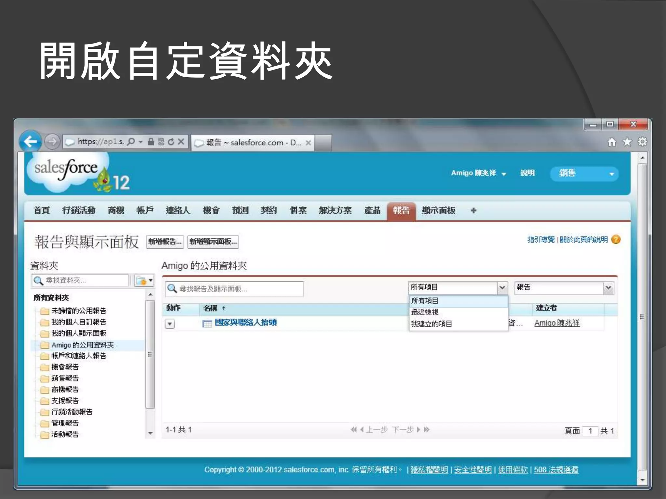Go to the 個案 tab

(298, 211)
